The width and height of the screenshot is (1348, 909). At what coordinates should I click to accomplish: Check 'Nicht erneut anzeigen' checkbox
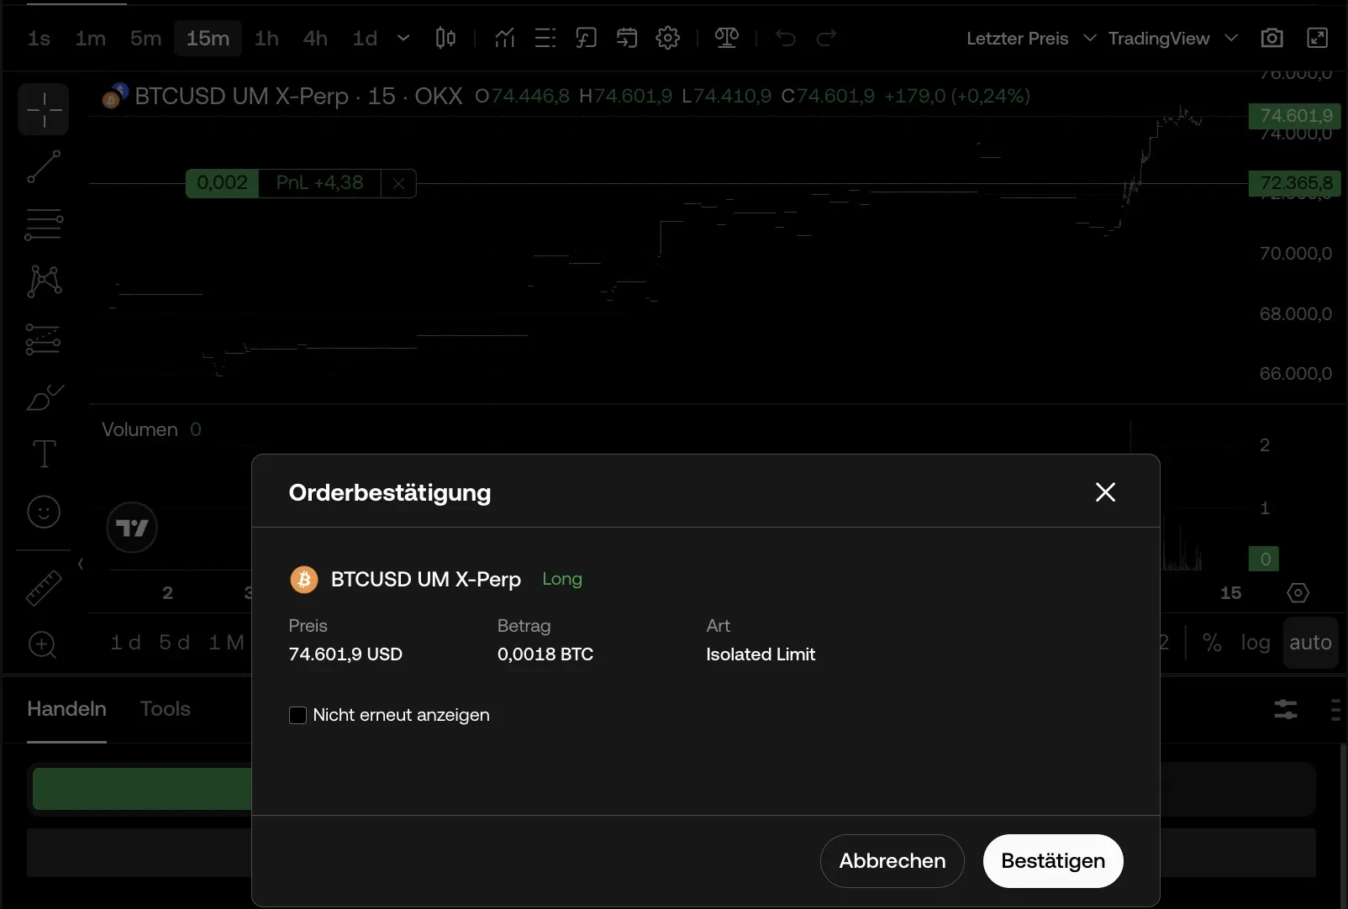pos(298,715)
